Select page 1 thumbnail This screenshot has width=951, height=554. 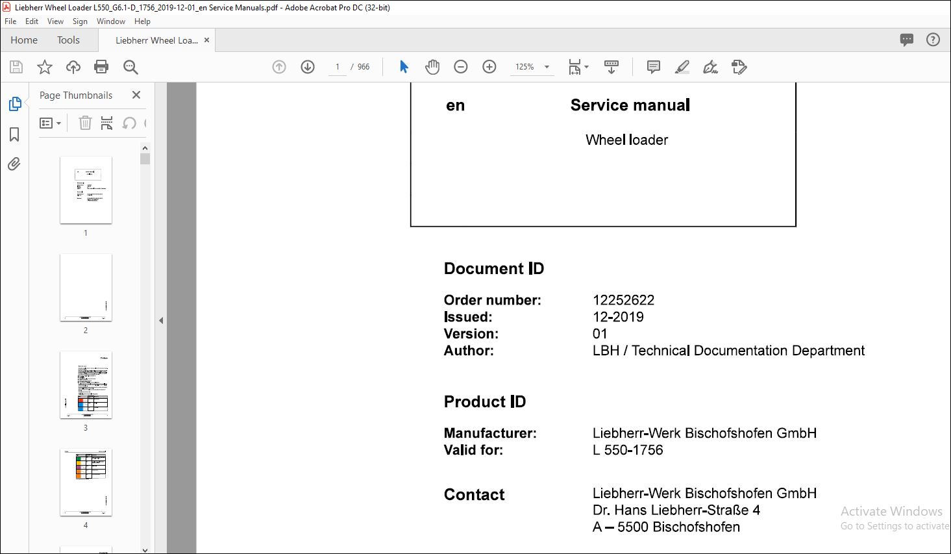point(86,190)
